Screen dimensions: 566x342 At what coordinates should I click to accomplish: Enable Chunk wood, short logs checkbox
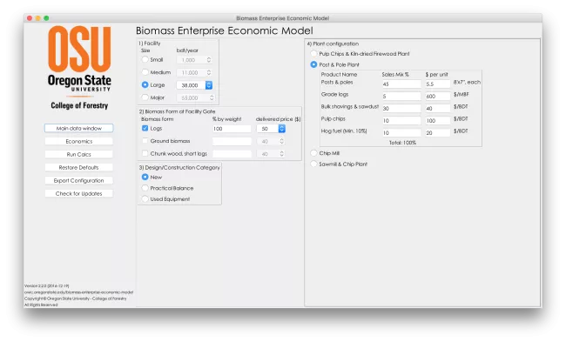(x=145, y=153)
